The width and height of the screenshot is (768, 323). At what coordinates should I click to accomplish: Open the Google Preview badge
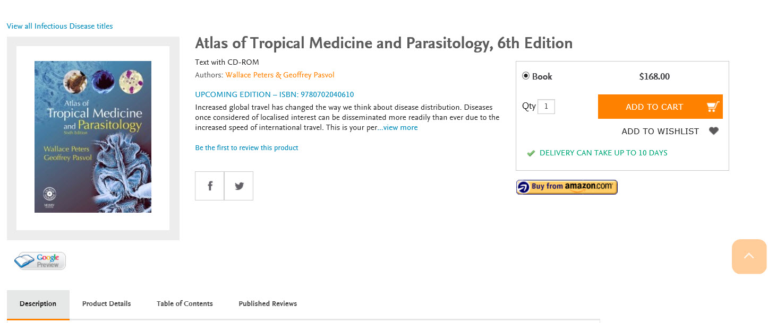tap(40, 261)
